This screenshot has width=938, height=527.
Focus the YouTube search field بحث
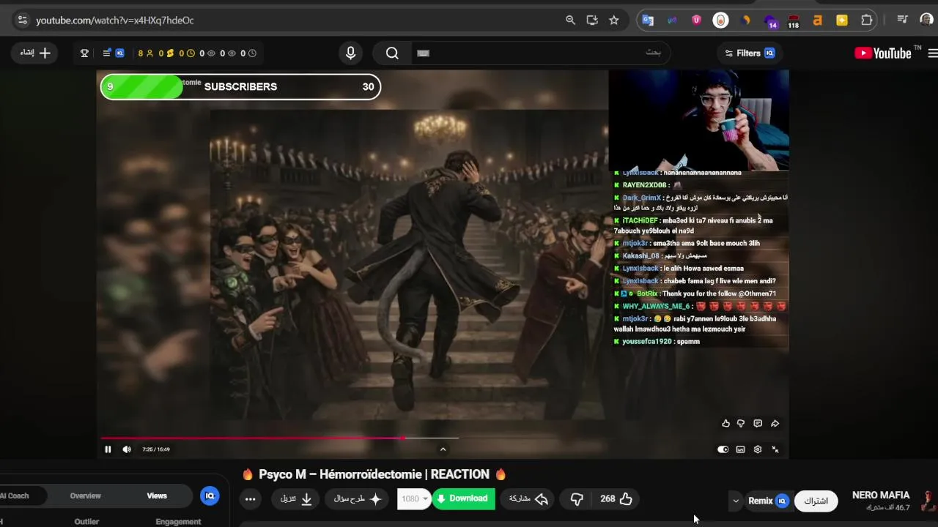point(542,53)
